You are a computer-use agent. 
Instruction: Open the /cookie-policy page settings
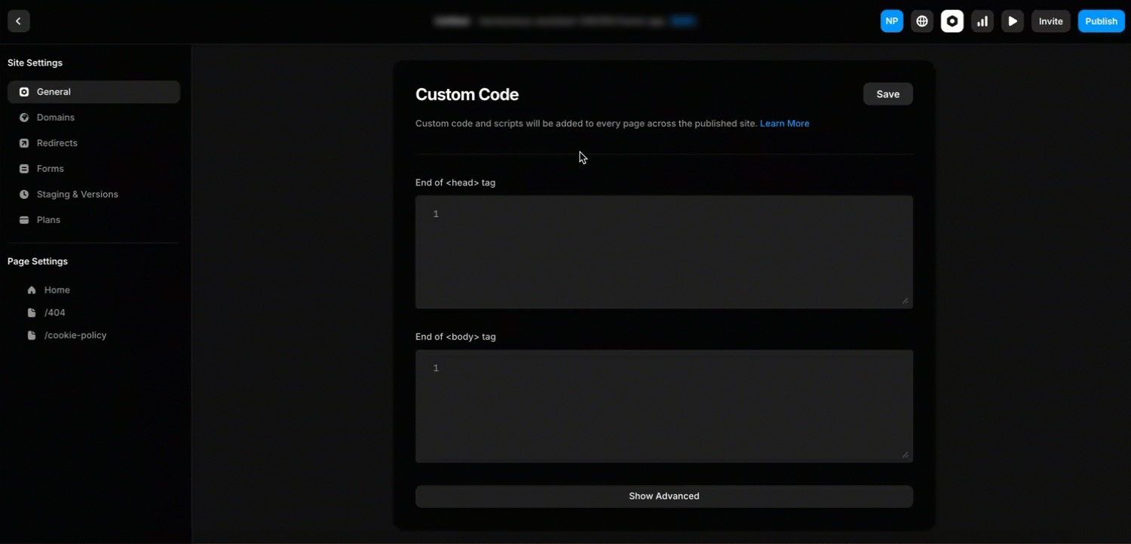tap(75, 335)
